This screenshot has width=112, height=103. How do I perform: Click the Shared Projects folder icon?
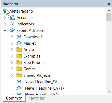tap(19, 75)
